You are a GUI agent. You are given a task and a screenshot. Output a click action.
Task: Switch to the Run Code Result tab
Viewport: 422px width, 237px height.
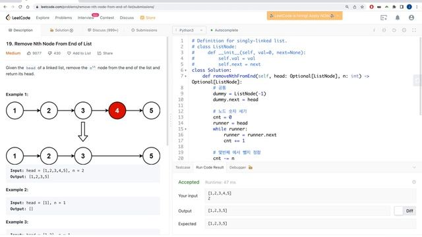pos(210,167)
